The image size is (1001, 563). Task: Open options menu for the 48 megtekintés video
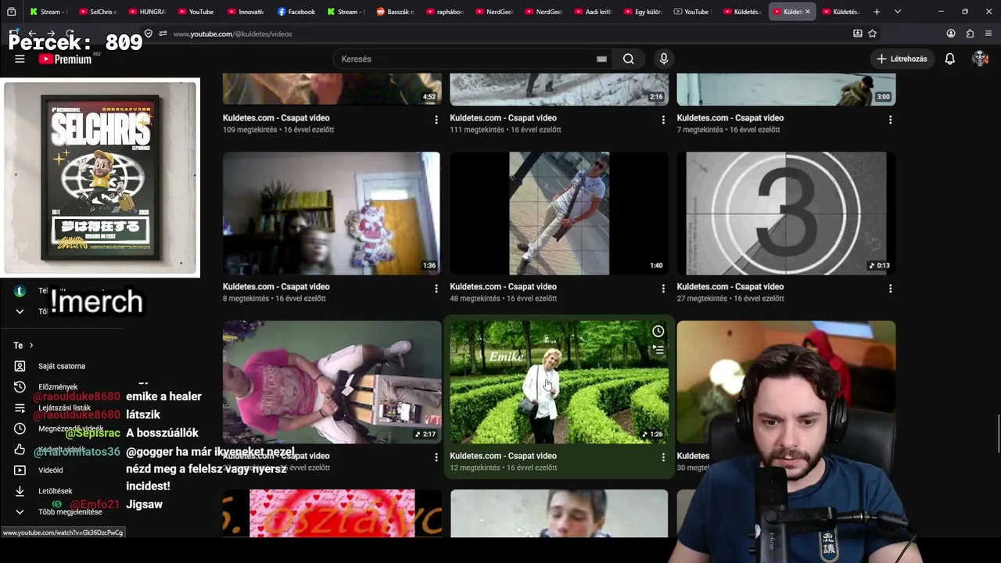pyautogui.click(x=663, y=289)
